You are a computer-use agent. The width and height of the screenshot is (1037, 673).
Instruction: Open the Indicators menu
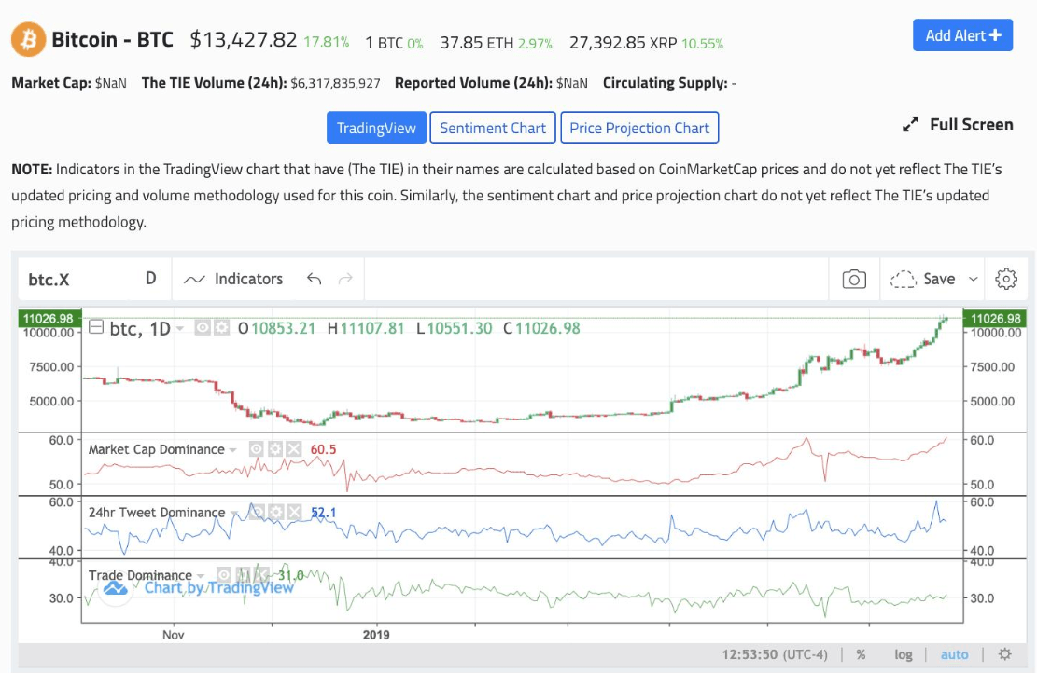tap(233, 280)
